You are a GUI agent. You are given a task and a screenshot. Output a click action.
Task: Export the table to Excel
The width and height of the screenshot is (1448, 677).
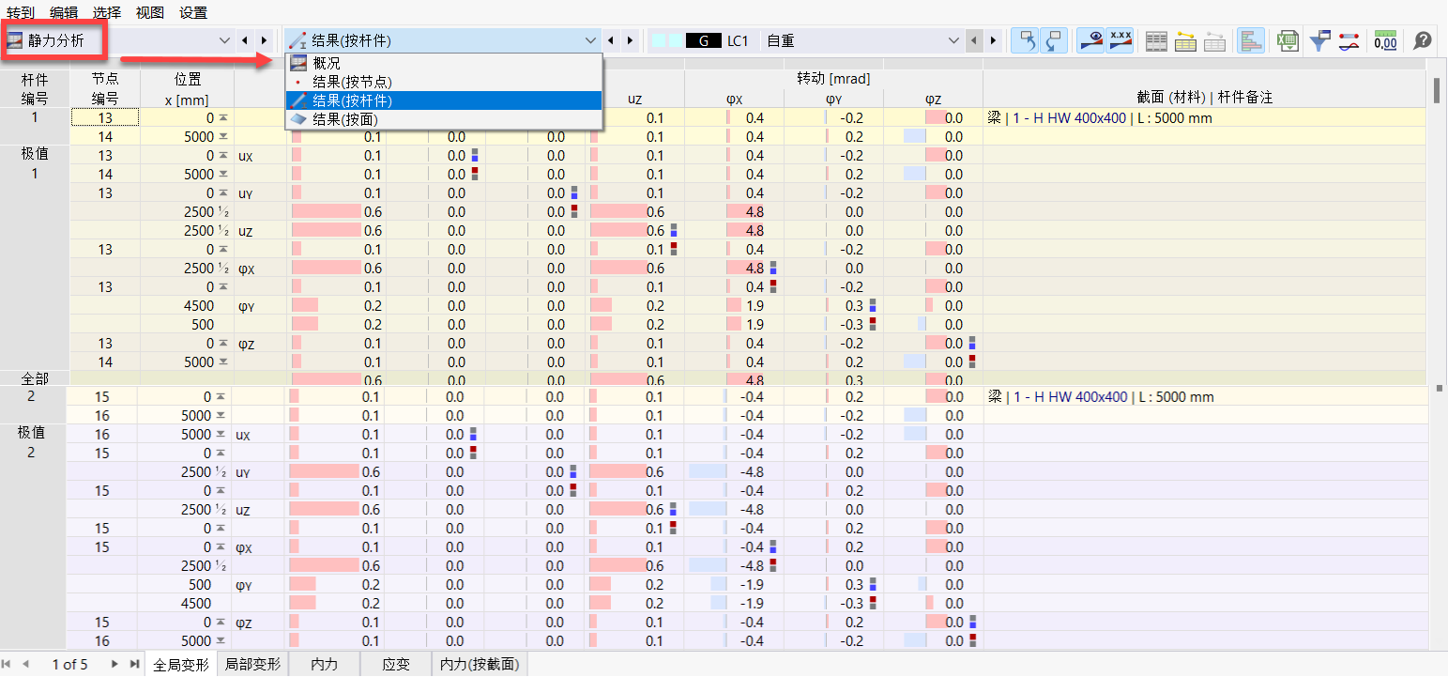pos(1288,40)
